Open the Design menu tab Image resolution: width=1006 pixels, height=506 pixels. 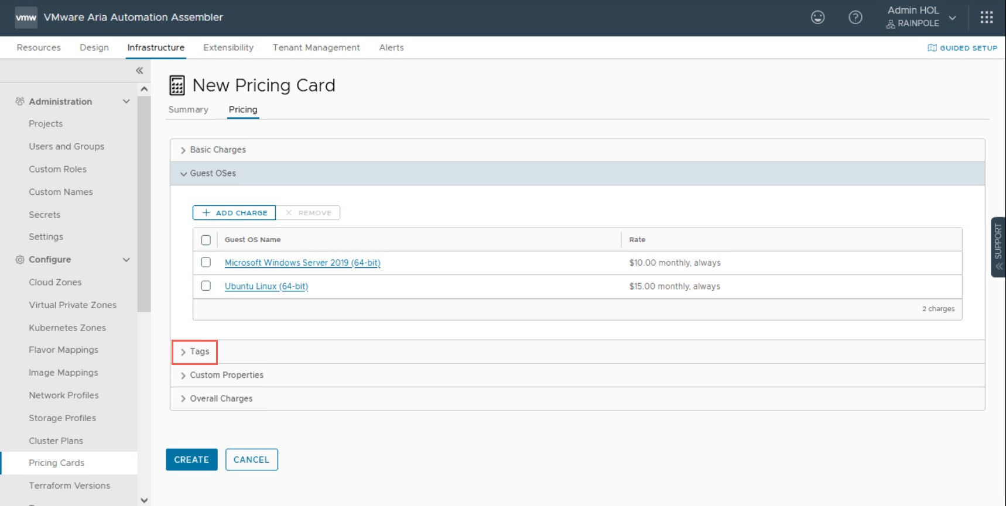coord(94,47)
